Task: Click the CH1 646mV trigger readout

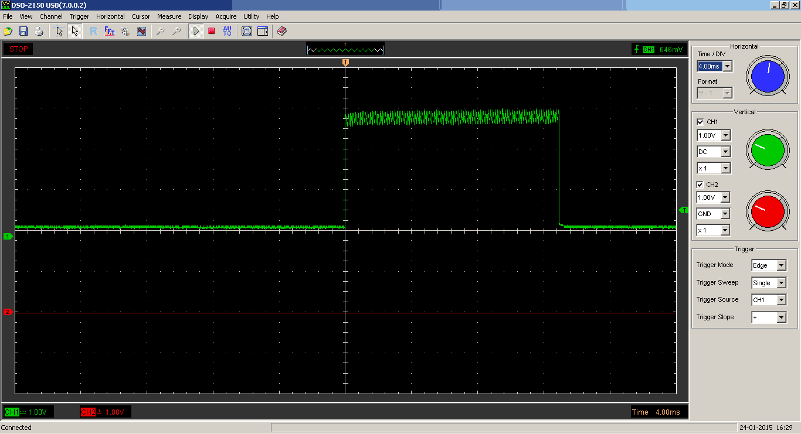Action: pos(658,50)
